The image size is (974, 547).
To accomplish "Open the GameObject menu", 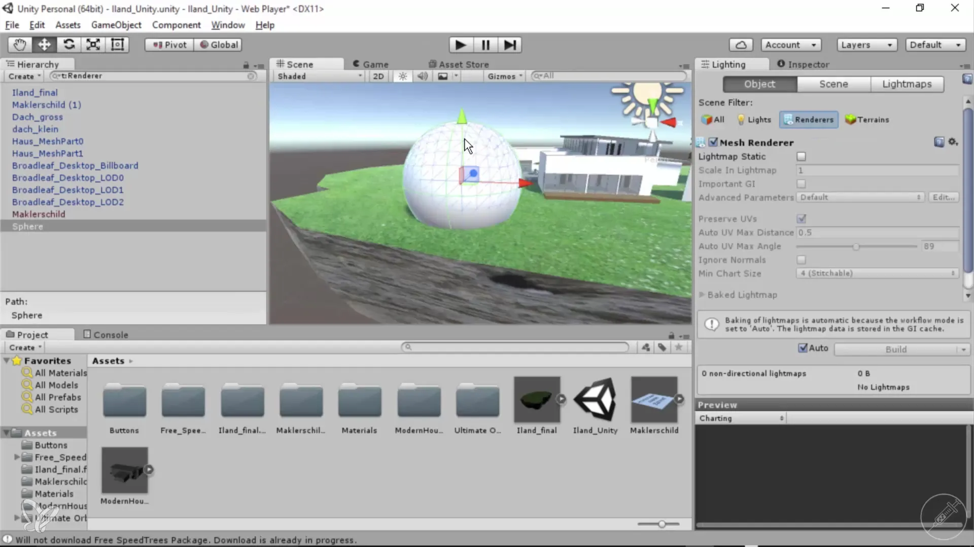I will click(x=116, y=25).
